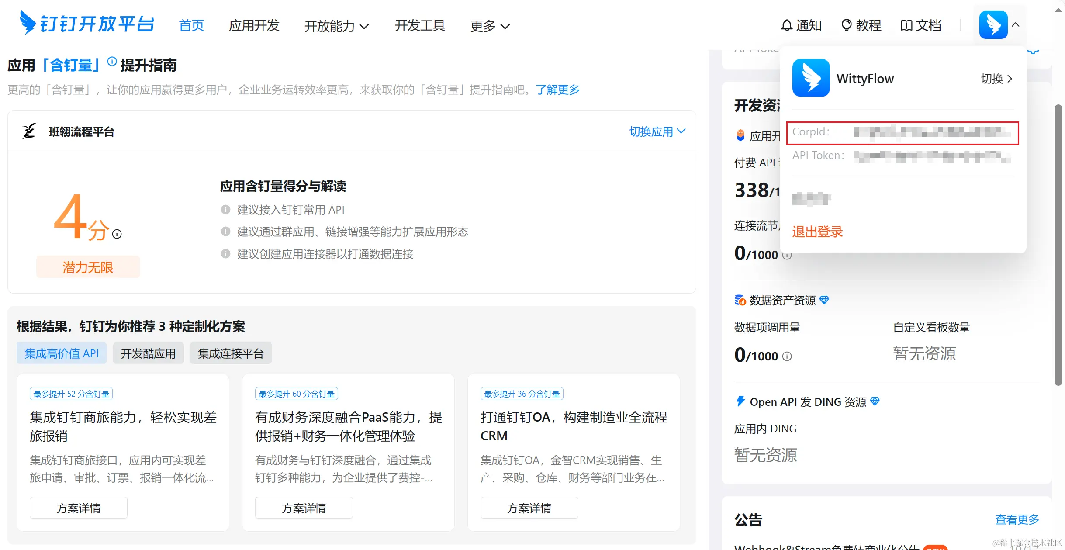The image size is (1065, 550).
Task: Click the notification bell icon
Action: pos(786,25)
